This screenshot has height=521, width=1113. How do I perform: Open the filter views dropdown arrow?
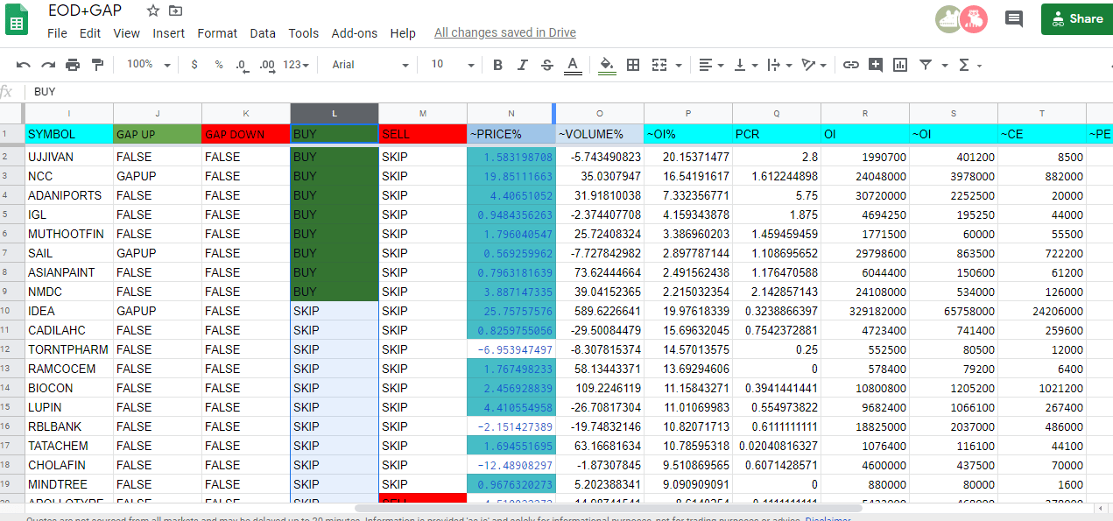point(945,66)
